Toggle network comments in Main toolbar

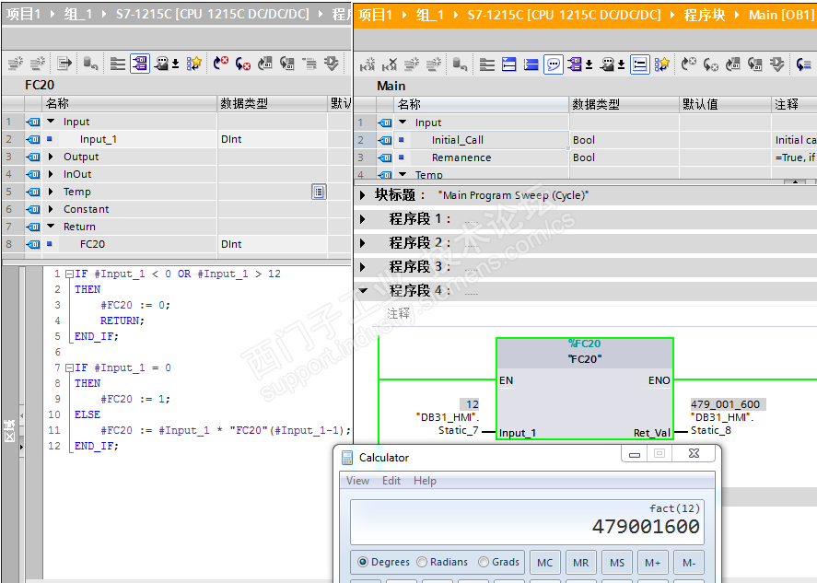click(x=640, y=64)
